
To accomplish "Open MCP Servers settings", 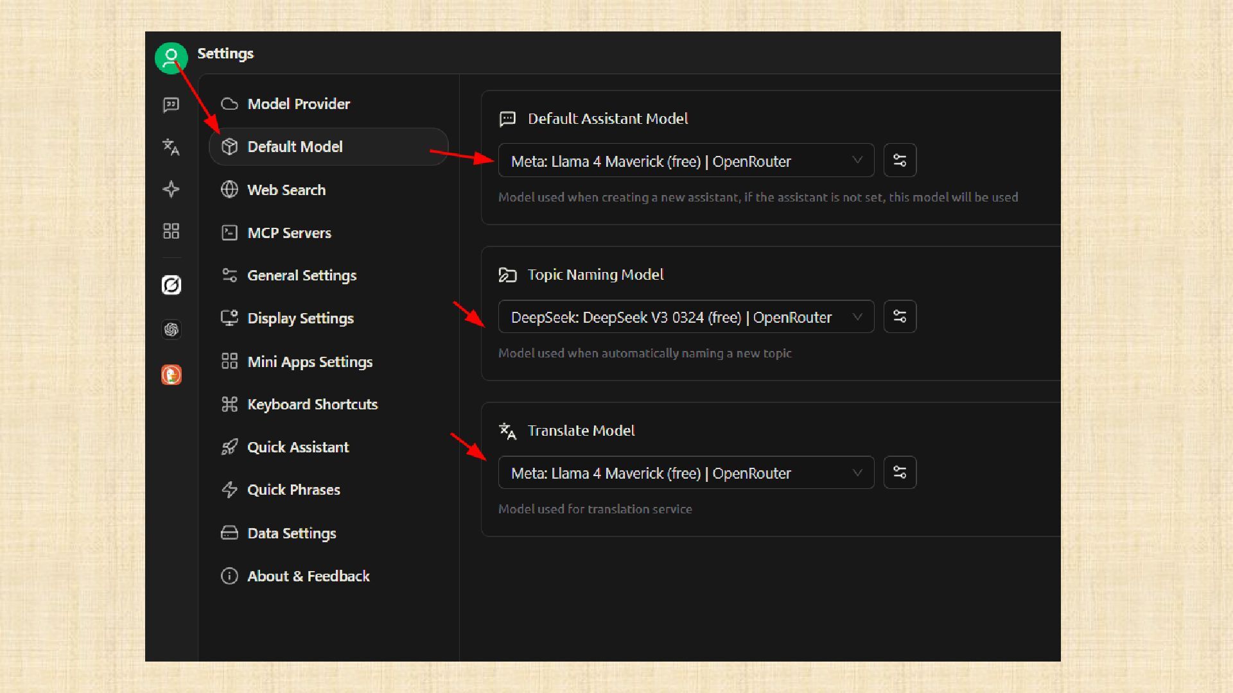I will (328, 233).
